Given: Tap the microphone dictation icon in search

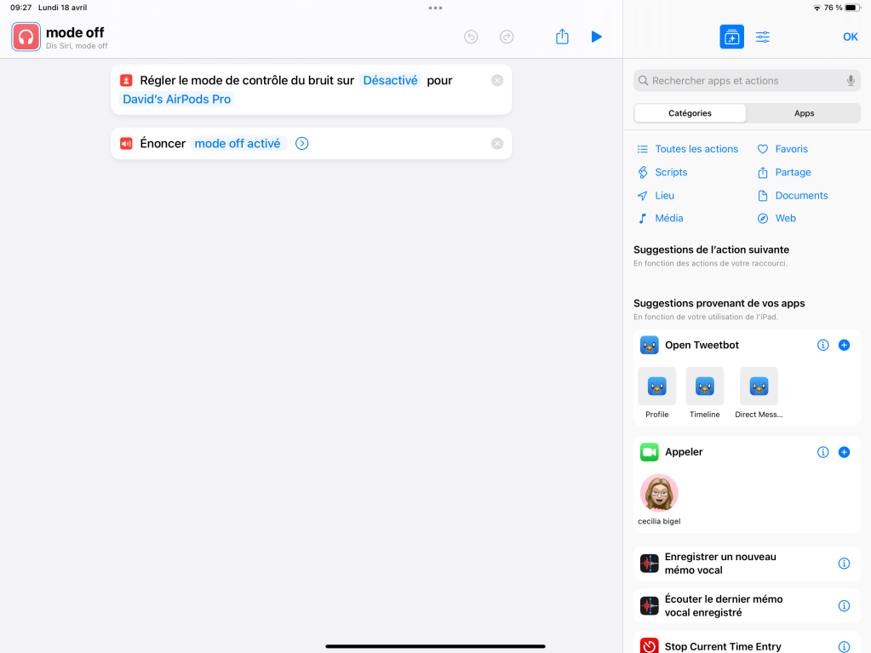Looking at the screenshot, I should (x=850, y=81).
